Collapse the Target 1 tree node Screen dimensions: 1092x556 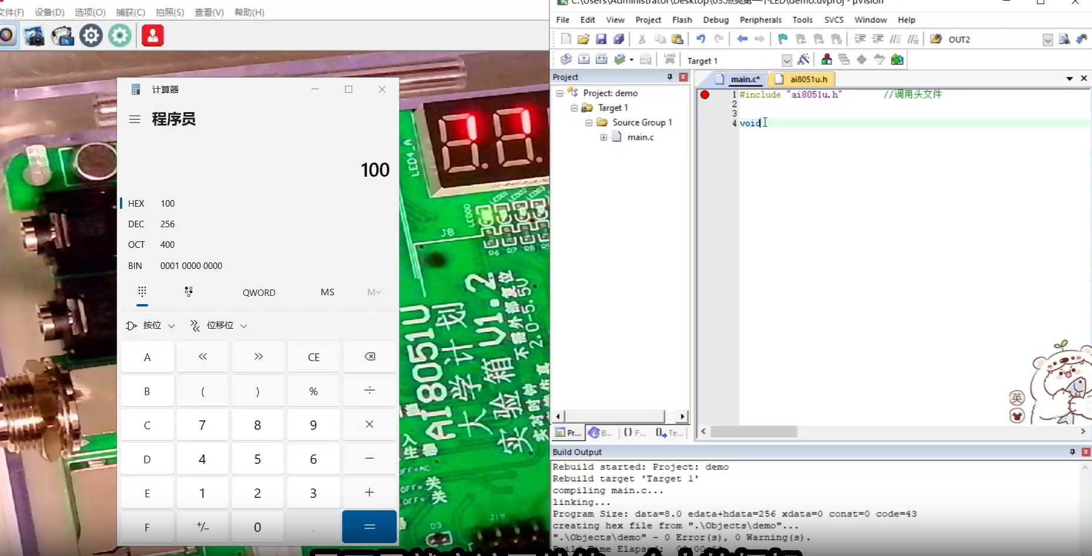click(574, 108)
